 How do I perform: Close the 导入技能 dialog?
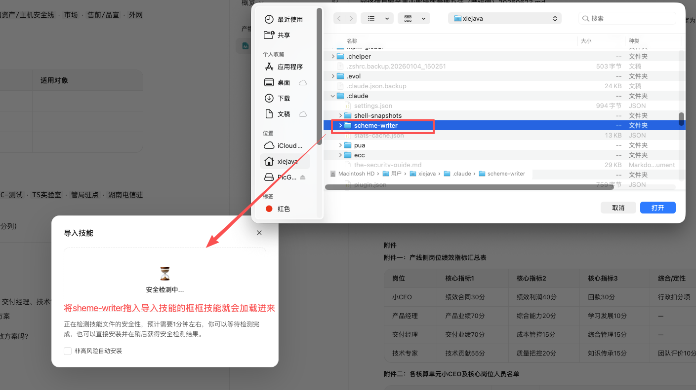(259, 233)
